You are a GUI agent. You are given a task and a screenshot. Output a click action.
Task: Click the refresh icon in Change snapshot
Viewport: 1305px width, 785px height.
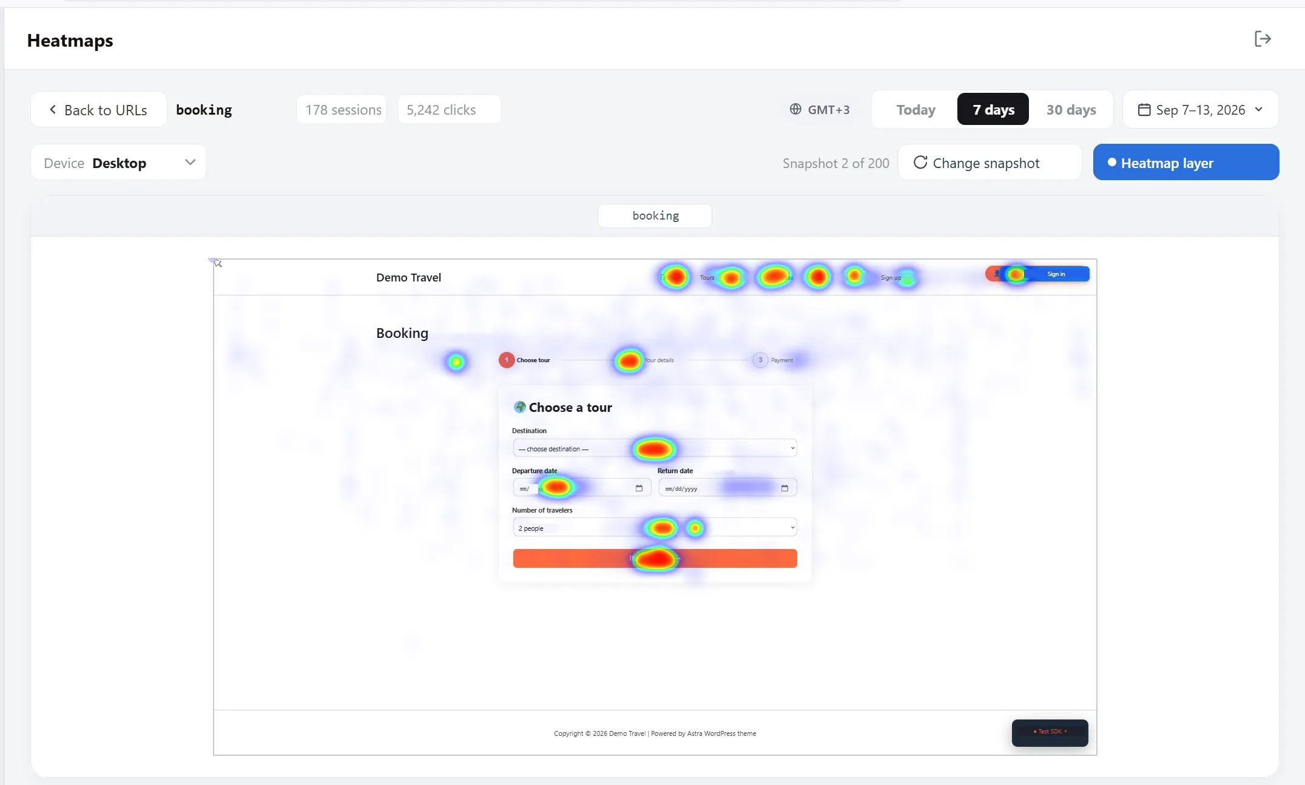(x=920, y=163)
